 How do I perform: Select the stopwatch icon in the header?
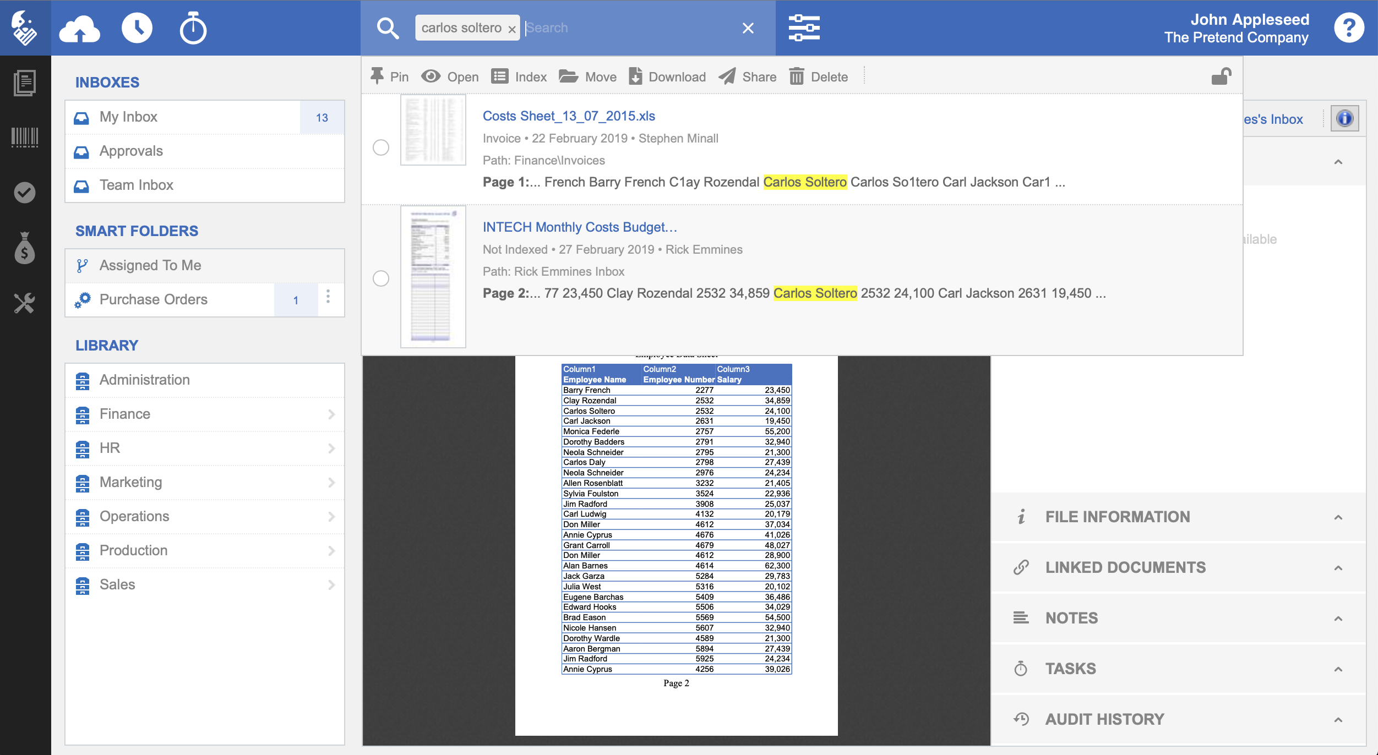click(194, 28)
